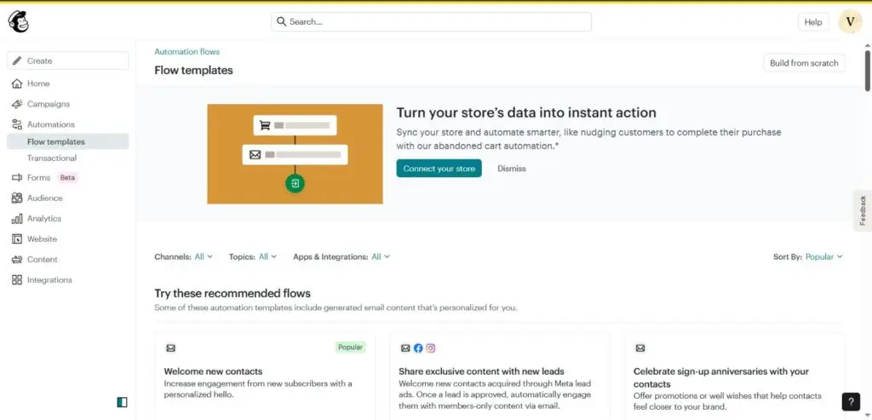
Task: Click the Audience people icon
Action: [x=17, y=198]
